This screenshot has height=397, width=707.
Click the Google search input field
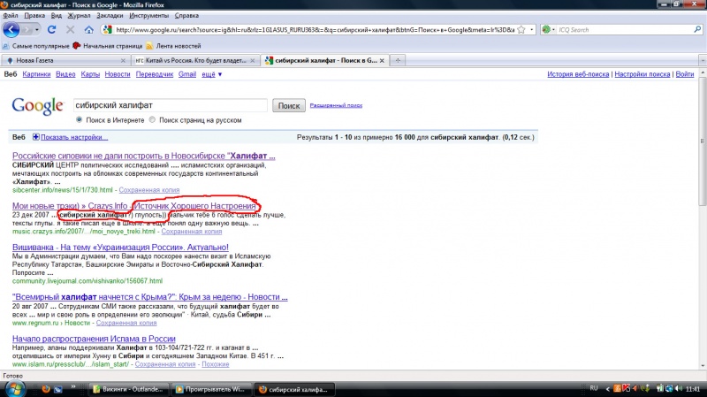pyautogui.click(x=170, y=105)
